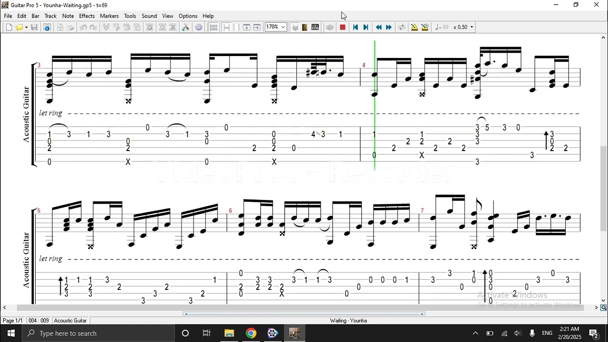608x342 pixels.
Task: Click the metronome countdown icon
Action: pyautogui.click(x=425, y=28)
